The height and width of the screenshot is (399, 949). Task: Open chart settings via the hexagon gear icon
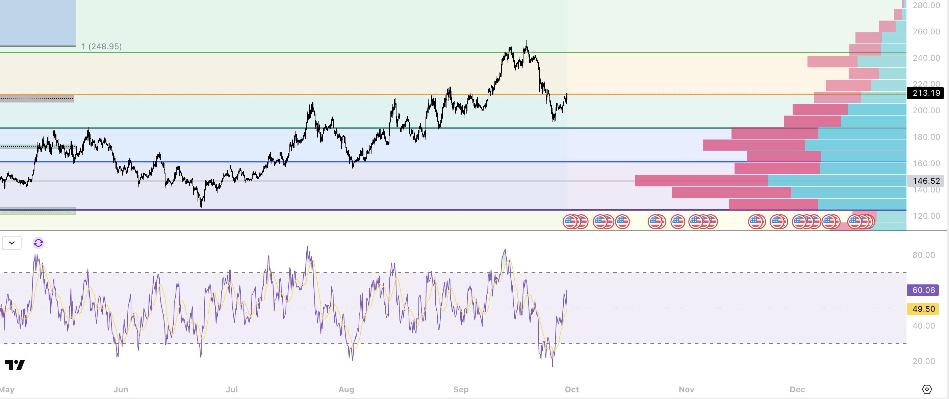[926, 389]
